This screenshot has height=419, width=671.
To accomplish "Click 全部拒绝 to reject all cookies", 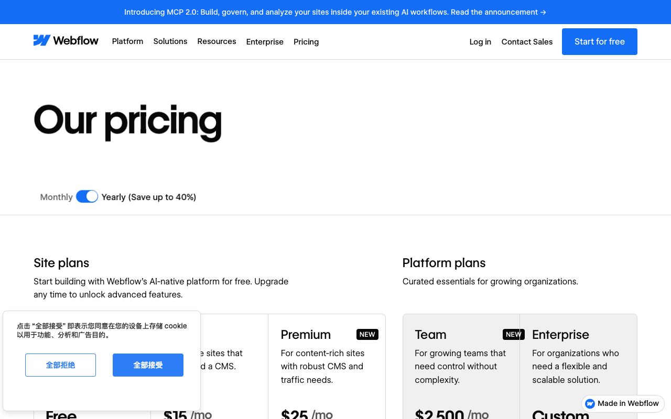I will [60, 365].
